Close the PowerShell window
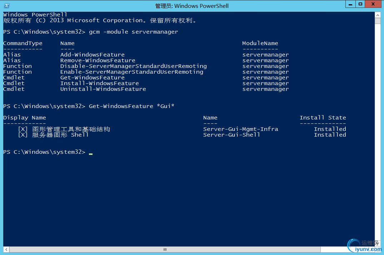The height and width of the screenshot is (255, 384). 373,4
